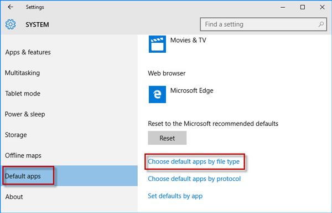Click the SYSTEM heading text
The height and width of the screenshot is (213, 332).
[37, 24]
